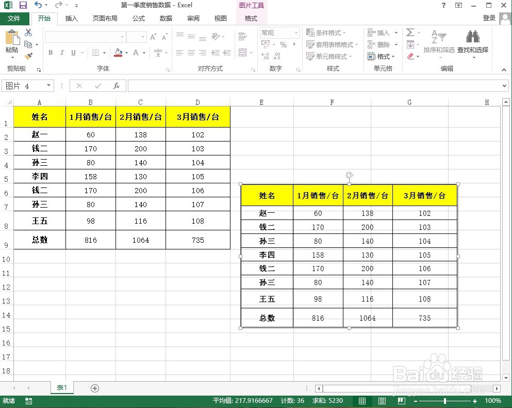Click into the formula bar input
Image resolution: width=512 pixels, height=408 pixels.
315,86
